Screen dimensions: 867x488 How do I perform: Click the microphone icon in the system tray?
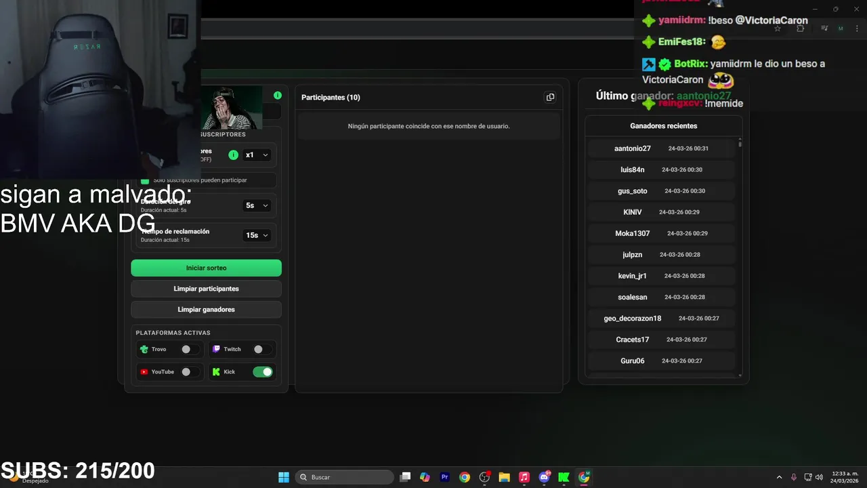coord(794,477)
